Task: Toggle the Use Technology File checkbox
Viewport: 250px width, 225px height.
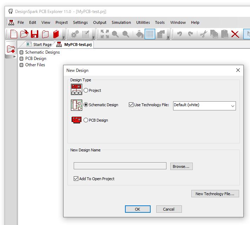Action: [x=131, y=105]
